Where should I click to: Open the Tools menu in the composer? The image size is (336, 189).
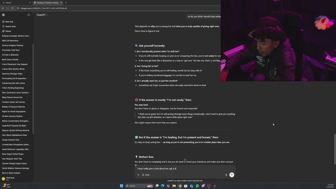tap(146, 175)
